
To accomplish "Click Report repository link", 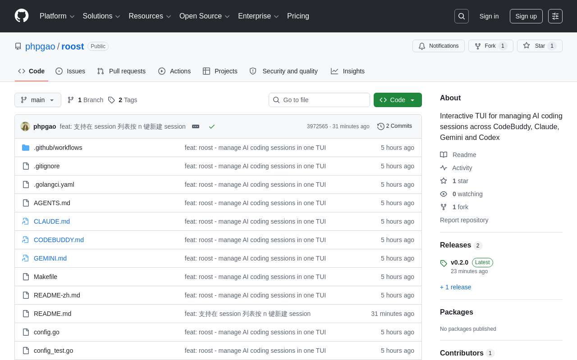I will point(464,220).
